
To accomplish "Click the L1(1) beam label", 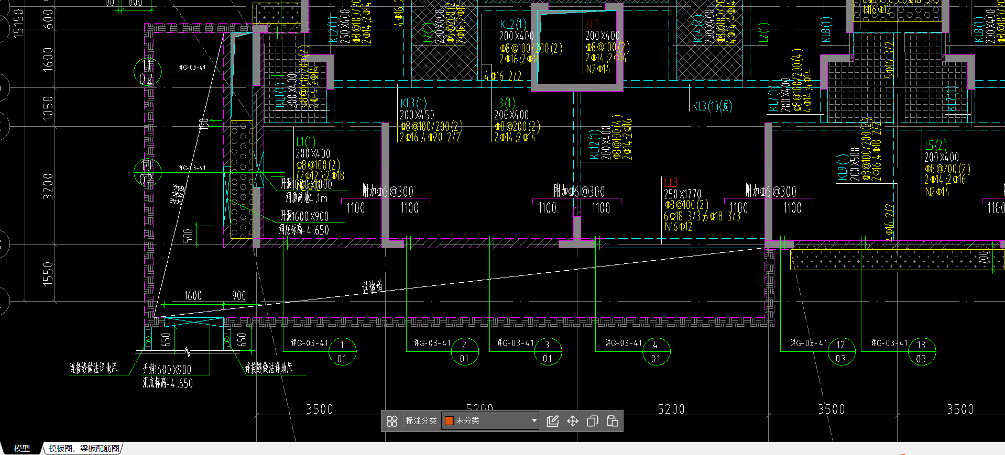I will [306, 142].
